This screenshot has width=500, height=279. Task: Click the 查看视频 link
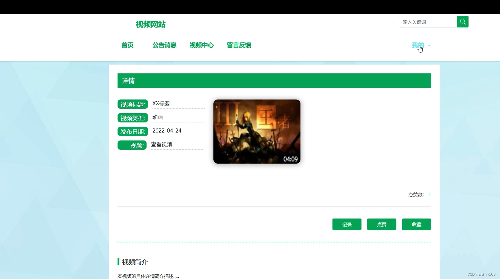click(x=161, y=145)
